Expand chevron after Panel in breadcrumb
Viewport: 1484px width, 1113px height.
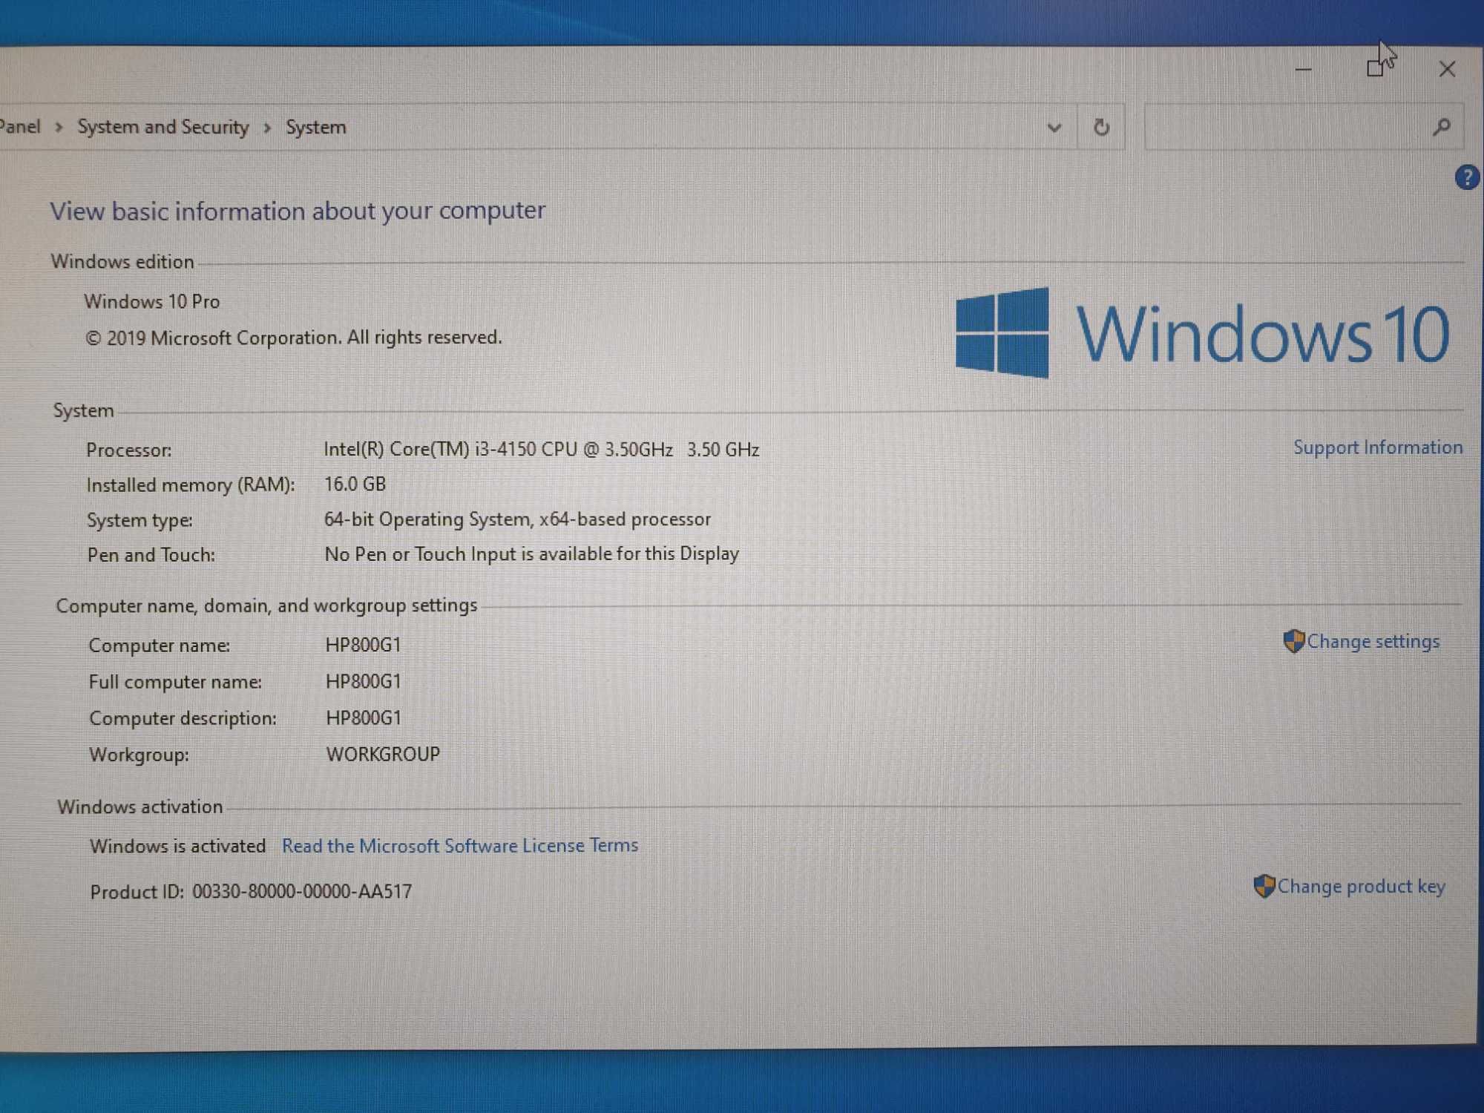[59, 128]
